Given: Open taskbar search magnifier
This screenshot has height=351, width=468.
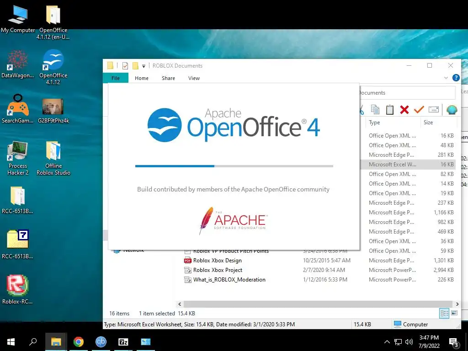Looking at the screenshot, I should (33, 342).
